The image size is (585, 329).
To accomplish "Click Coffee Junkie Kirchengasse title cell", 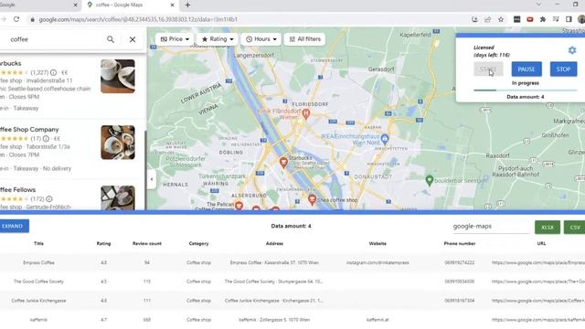I will pyautogui.click(x=38, y=301).
